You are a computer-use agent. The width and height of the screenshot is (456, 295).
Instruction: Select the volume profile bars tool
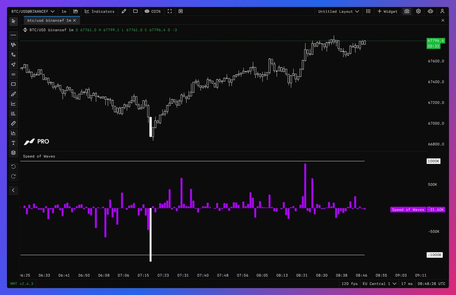coord(13,113)
